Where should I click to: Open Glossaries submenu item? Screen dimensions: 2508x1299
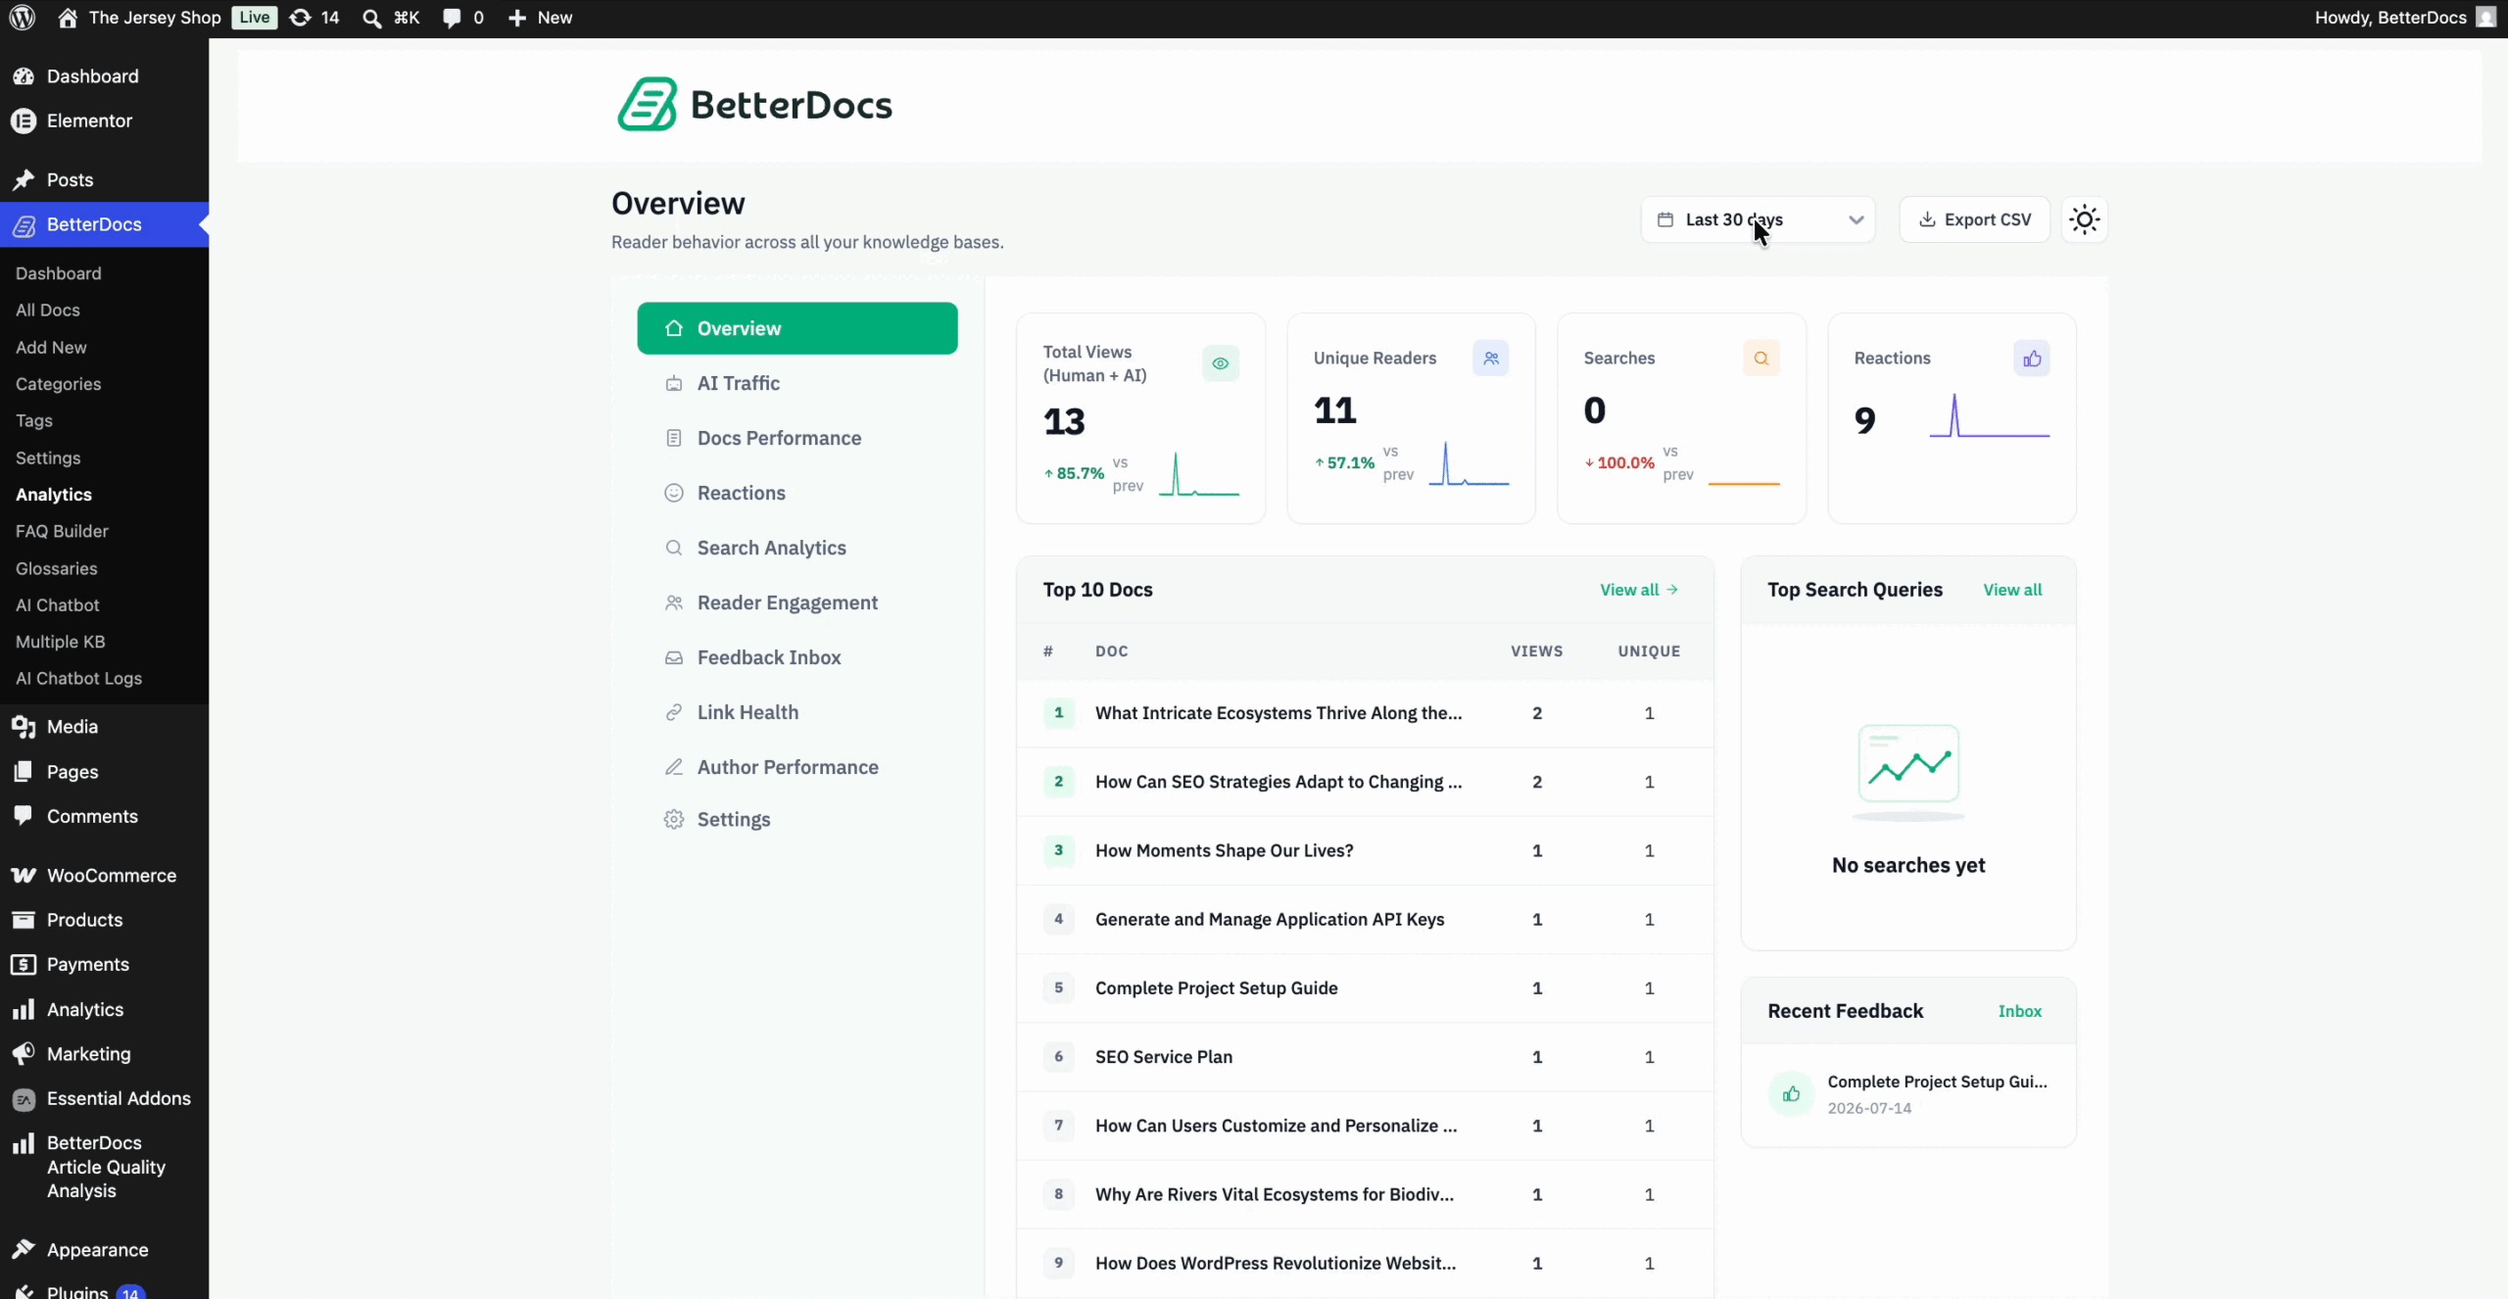(x=56, y=568)
